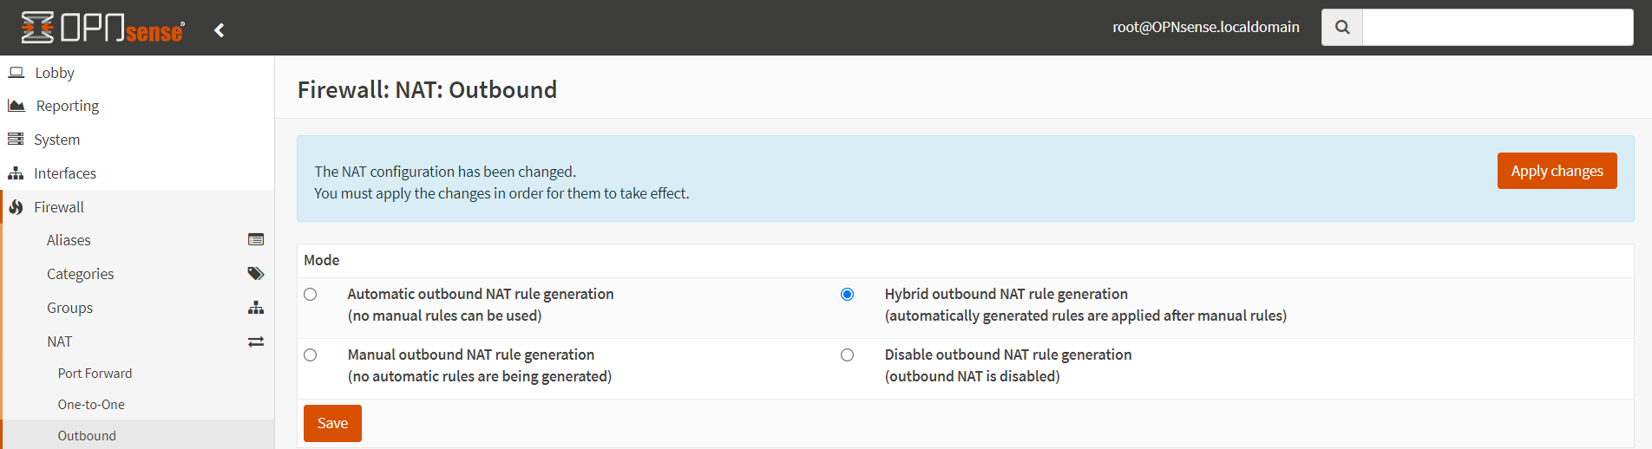The image size is (1652, 449).
Task: Click the Firewall flame icon
Action: click(16, 207)
